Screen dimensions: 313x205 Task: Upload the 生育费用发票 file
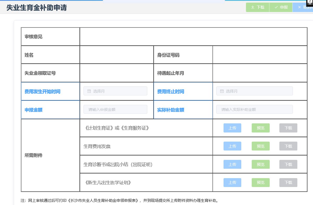pos(232,146)
